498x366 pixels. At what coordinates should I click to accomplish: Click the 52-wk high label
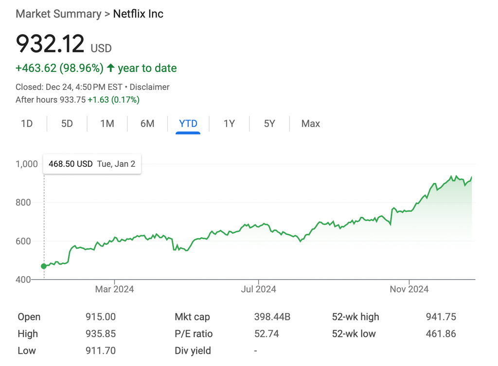356,317
